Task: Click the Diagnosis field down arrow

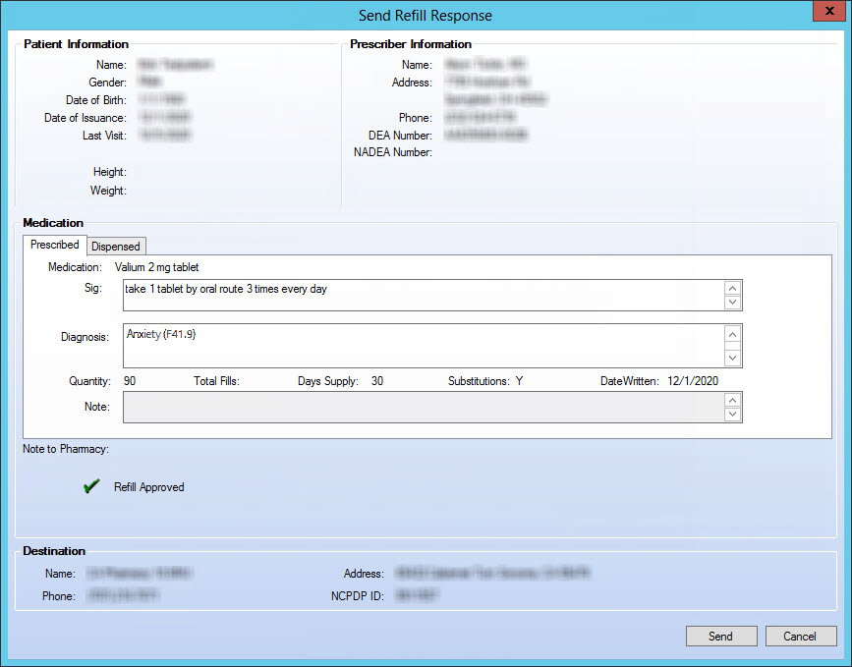Action: point(732,358)
